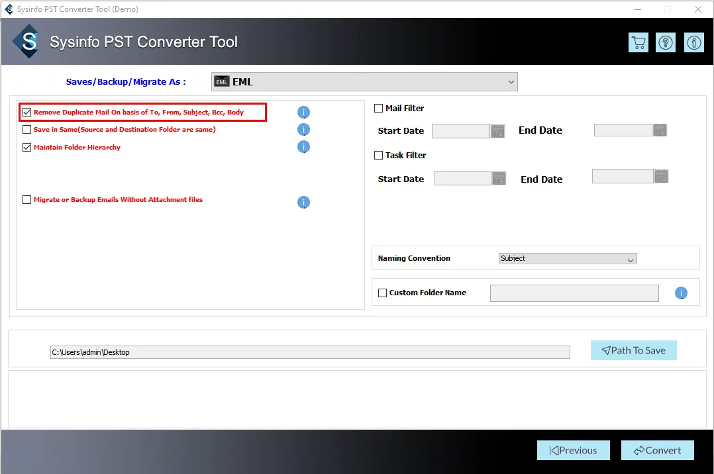The width and height of the screenshot is (714, 474).
Task: Show info for Migrate Without Attachment option
Action: pos(303,203)
